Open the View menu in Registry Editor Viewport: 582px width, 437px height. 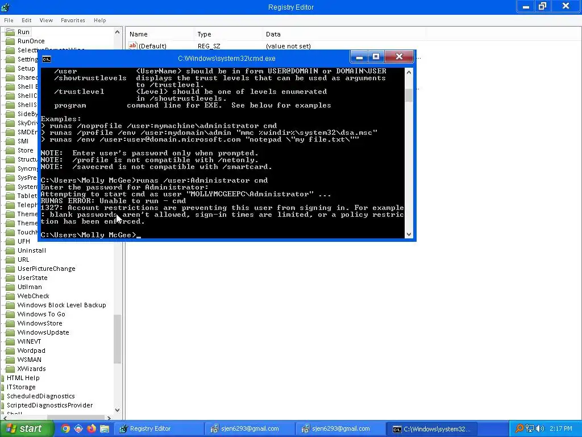coord(46,20)
